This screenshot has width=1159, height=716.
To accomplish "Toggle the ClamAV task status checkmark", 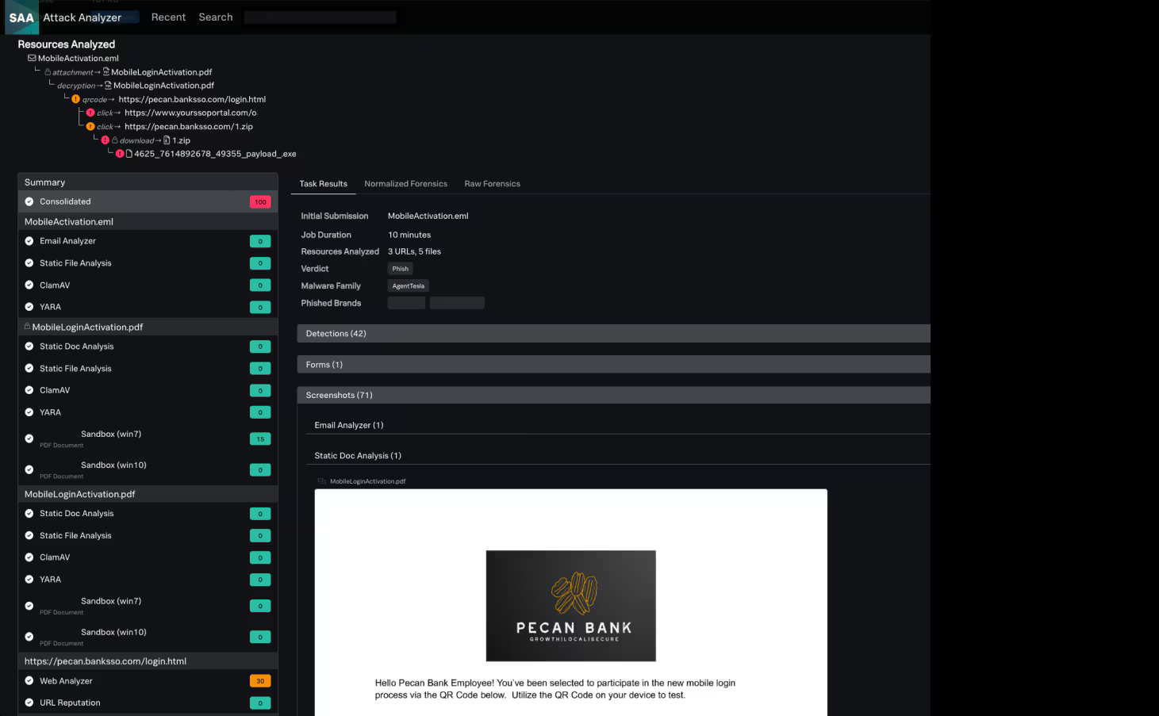I will click(29, 285).
